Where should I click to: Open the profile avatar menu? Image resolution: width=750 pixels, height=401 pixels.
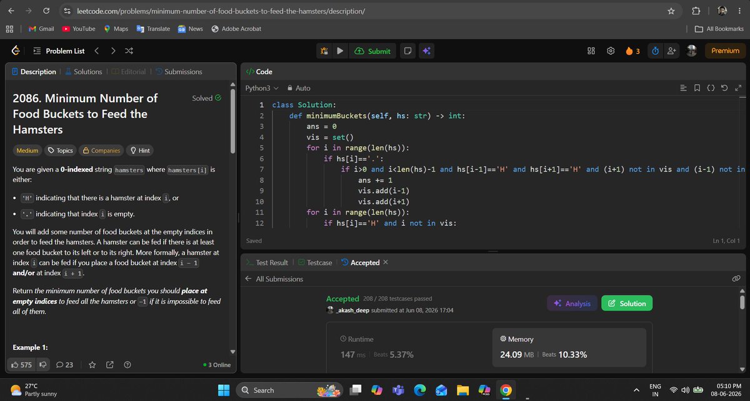(691, 51)
